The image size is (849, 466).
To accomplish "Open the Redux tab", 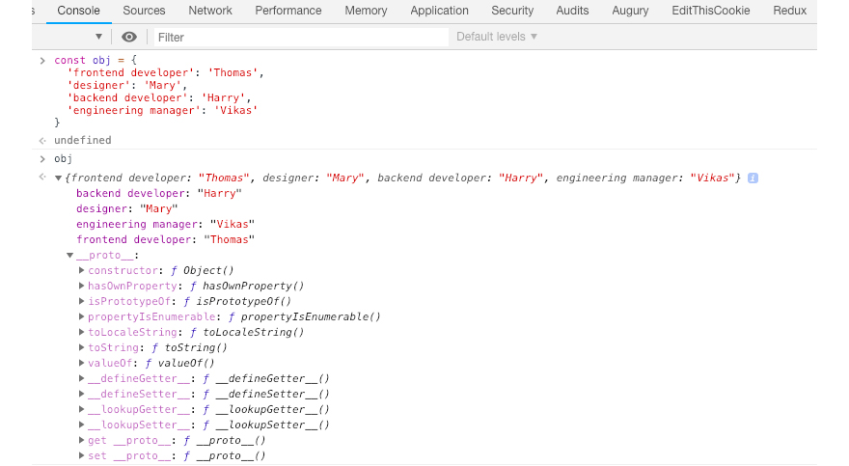I will coord(789,11).
